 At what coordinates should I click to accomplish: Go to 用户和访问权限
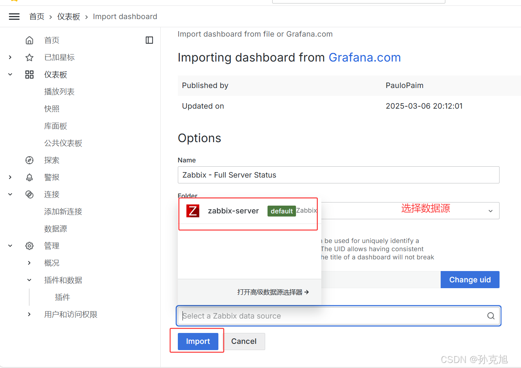tap(71, 314)
